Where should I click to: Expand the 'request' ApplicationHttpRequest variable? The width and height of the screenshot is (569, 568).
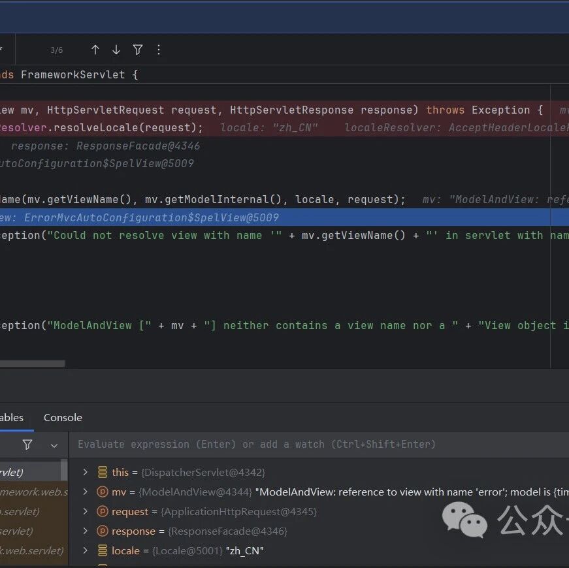[86, 511]
